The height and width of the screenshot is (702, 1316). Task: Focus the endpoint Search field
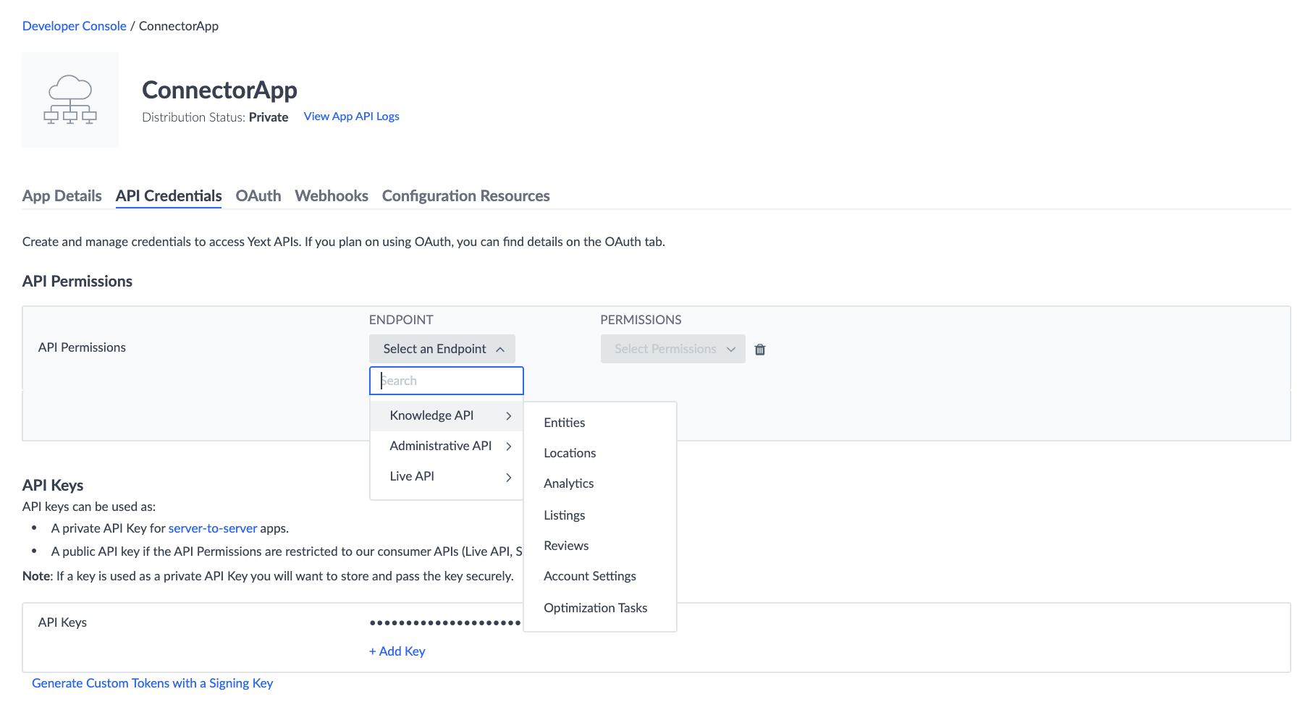[447, 381]
